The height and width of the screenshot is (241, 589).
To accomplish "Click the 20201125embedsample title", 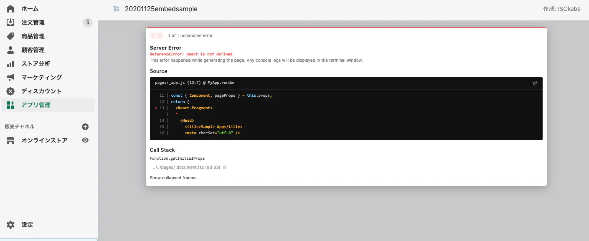I will [161, 9].
